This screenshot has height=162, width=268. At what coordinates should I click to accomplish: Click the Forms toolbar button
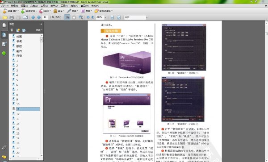click(x=86, y=11)
